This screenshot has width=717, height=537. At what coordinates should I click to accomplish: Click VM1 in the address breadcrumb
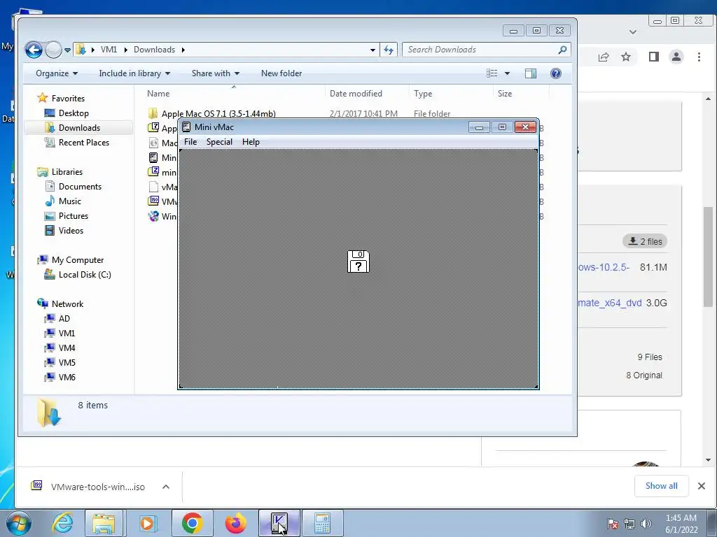pos(109,50)
